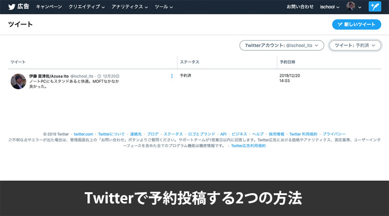Open the 採用情報 footer link

(276, 134)
